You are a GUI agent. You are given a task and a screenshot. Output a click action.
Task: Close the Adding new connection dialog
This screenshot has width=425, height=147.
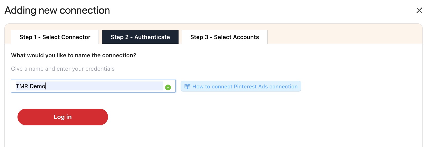(419, 11)
